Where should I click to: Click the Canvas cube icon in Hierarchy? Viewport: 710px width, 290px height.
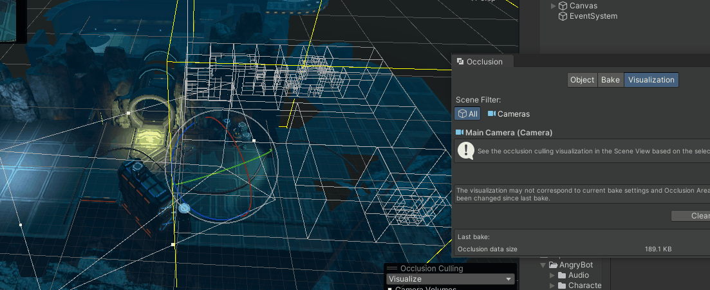[563, 6]
